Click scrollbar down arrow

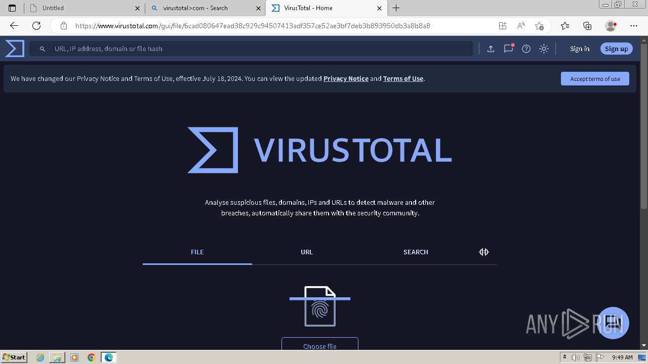644,345
